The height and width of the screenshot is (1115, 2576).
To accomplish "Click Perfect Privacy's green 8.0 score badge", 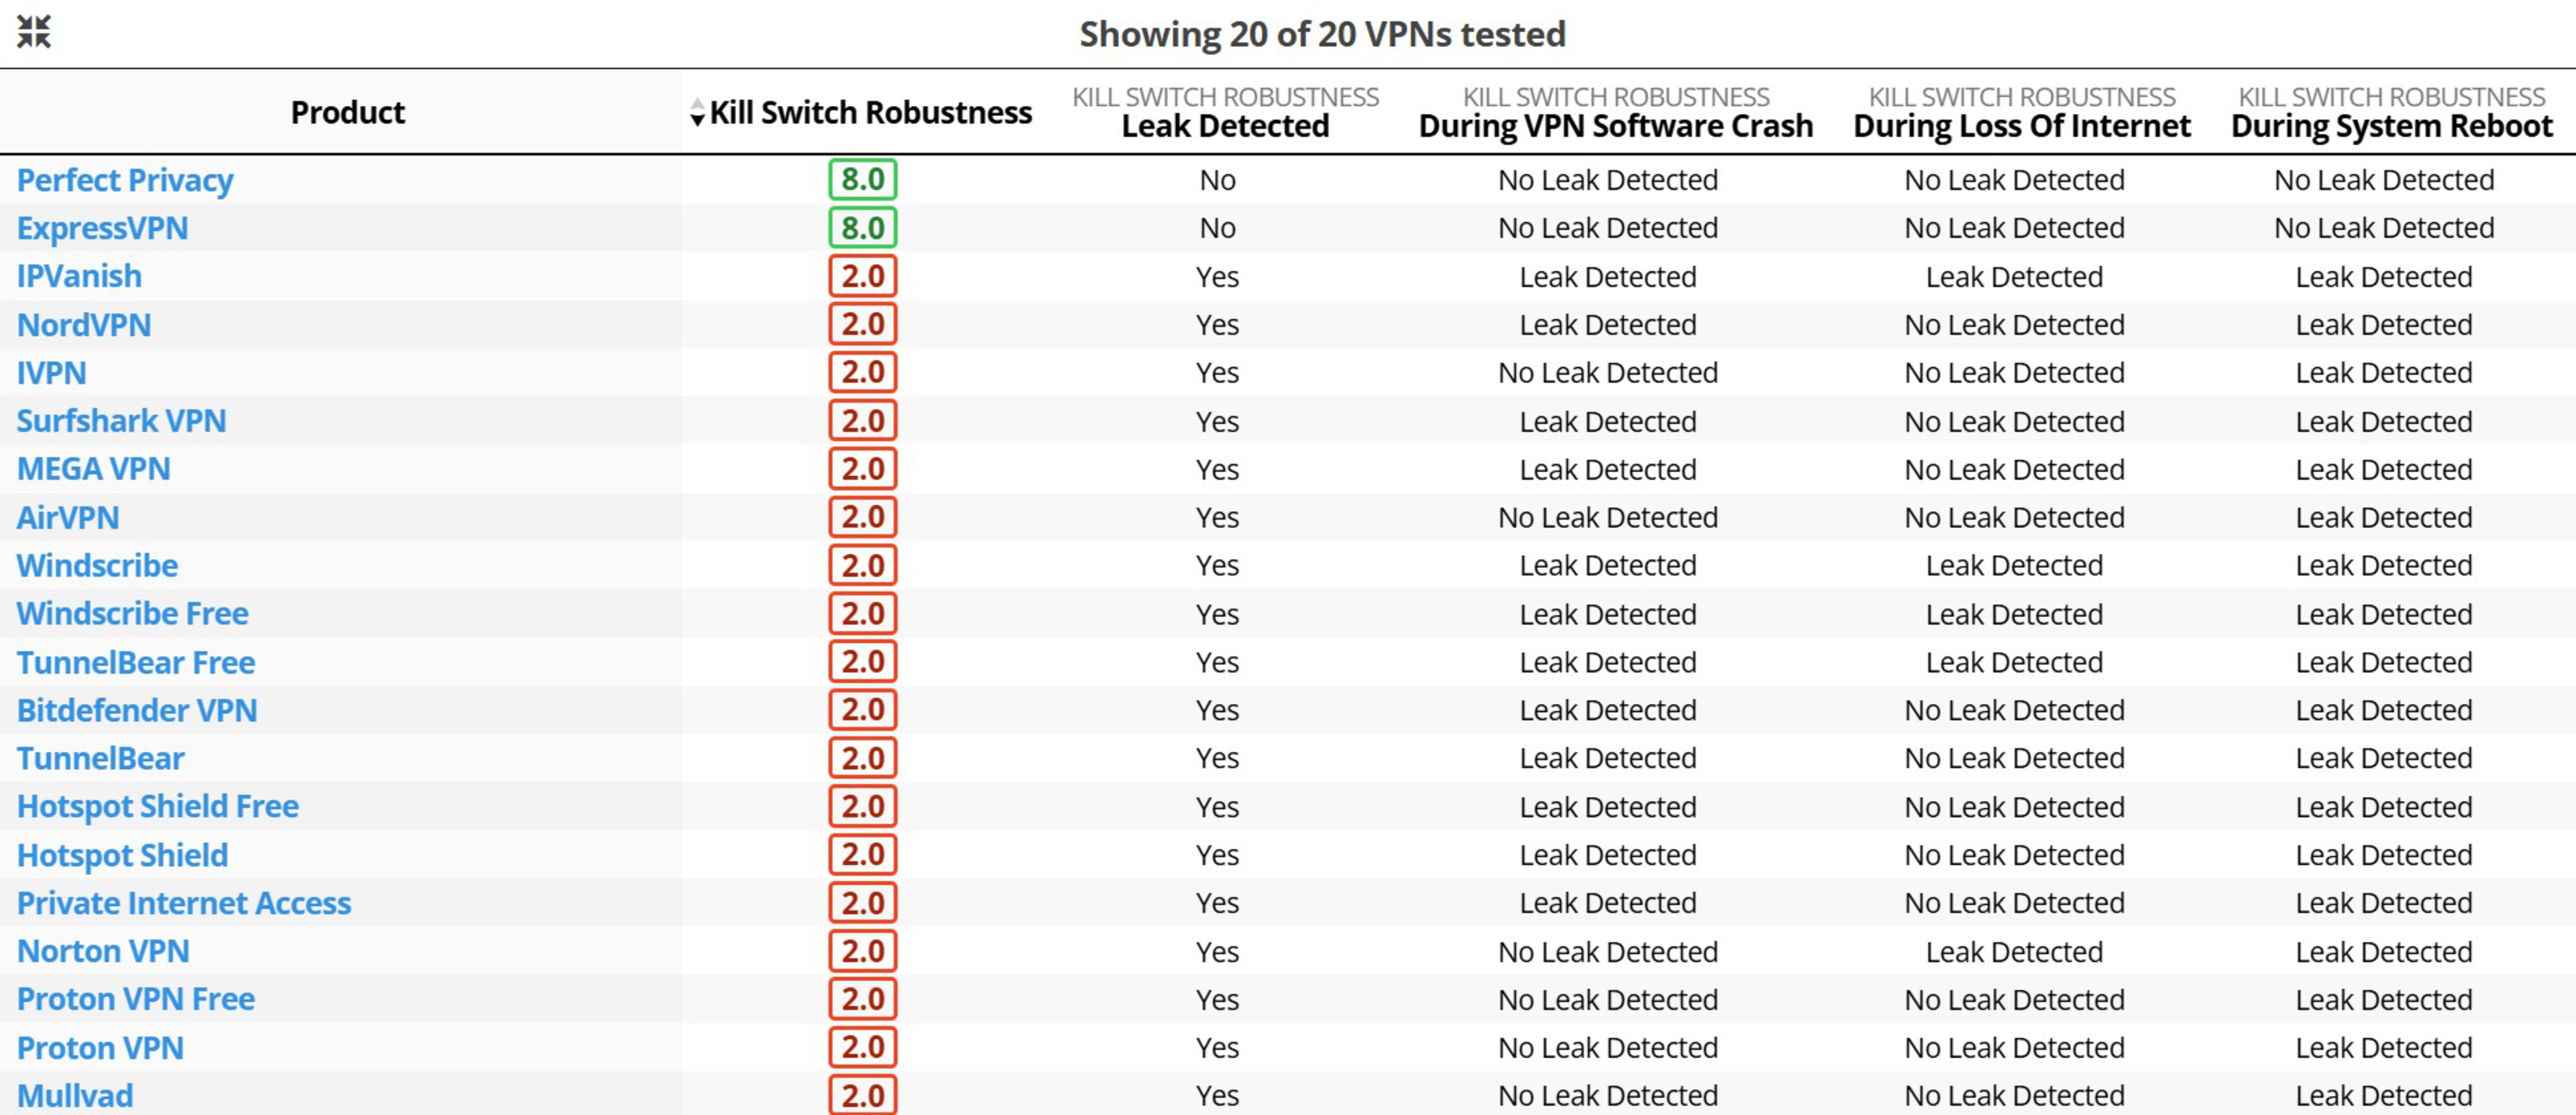I will 862,180.
